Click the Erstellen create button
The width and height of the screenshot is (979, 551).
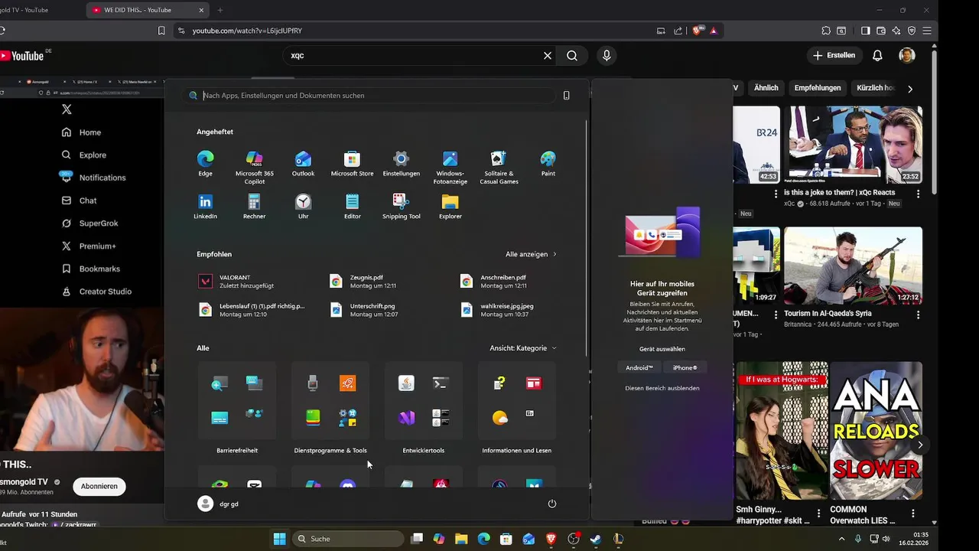coord(834,55)
